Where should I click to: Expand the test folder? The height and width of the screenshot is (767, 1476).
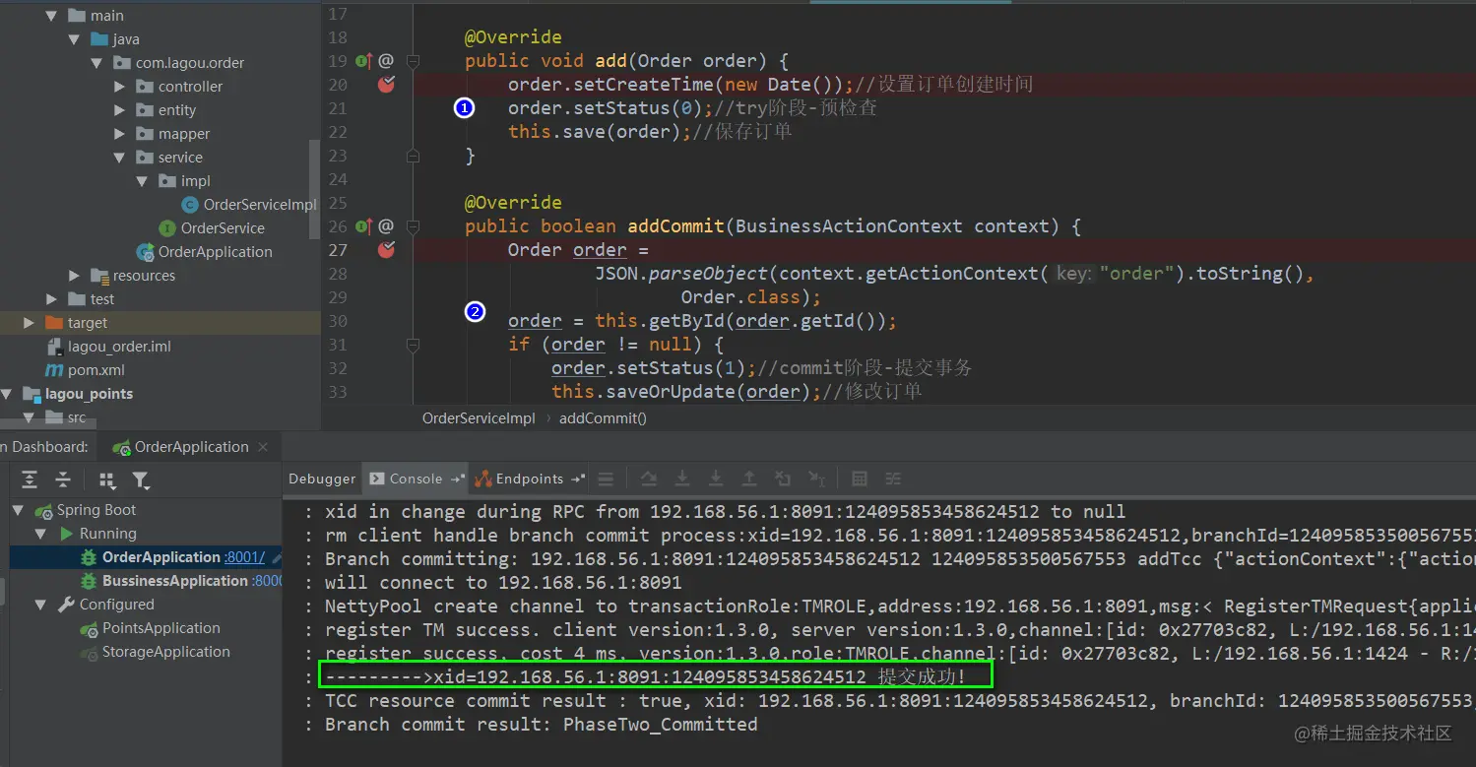coord(51,299)
